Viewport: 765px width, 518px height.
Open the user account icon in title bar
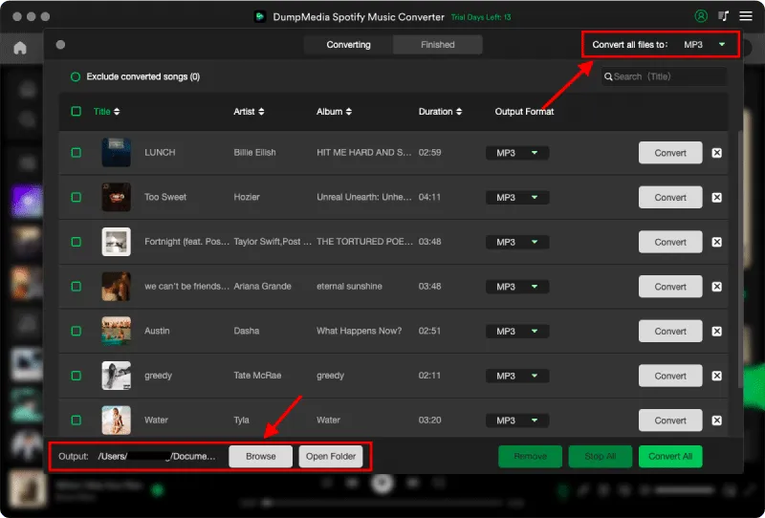(x=702, y=16)
